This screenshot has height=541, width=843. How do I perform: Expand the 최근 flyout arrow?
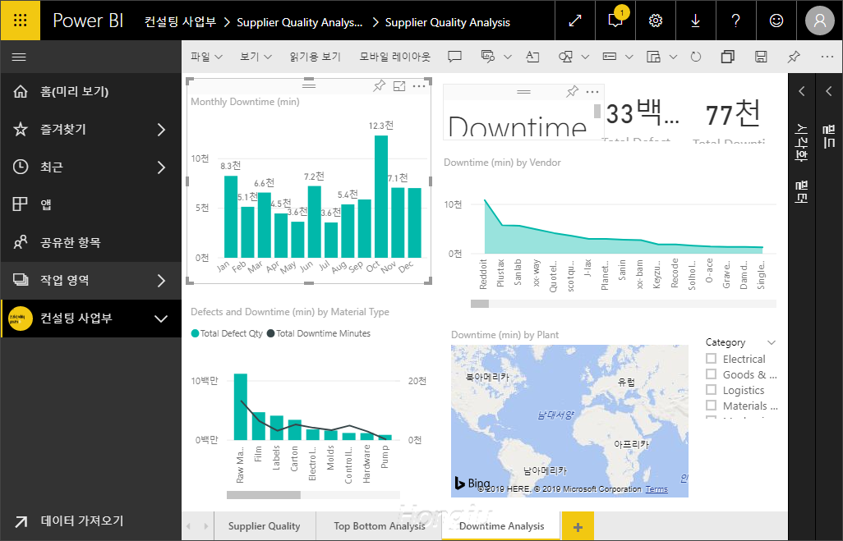pyautogui.click(x=161, y=167)
